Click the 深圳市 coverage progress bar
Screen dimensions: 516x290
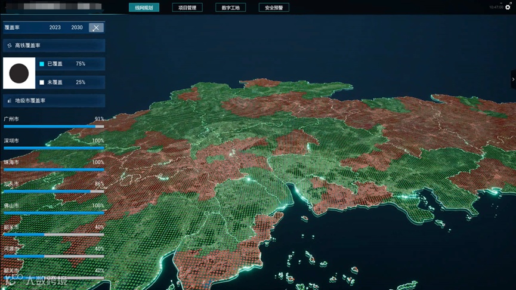click(54, 148)
